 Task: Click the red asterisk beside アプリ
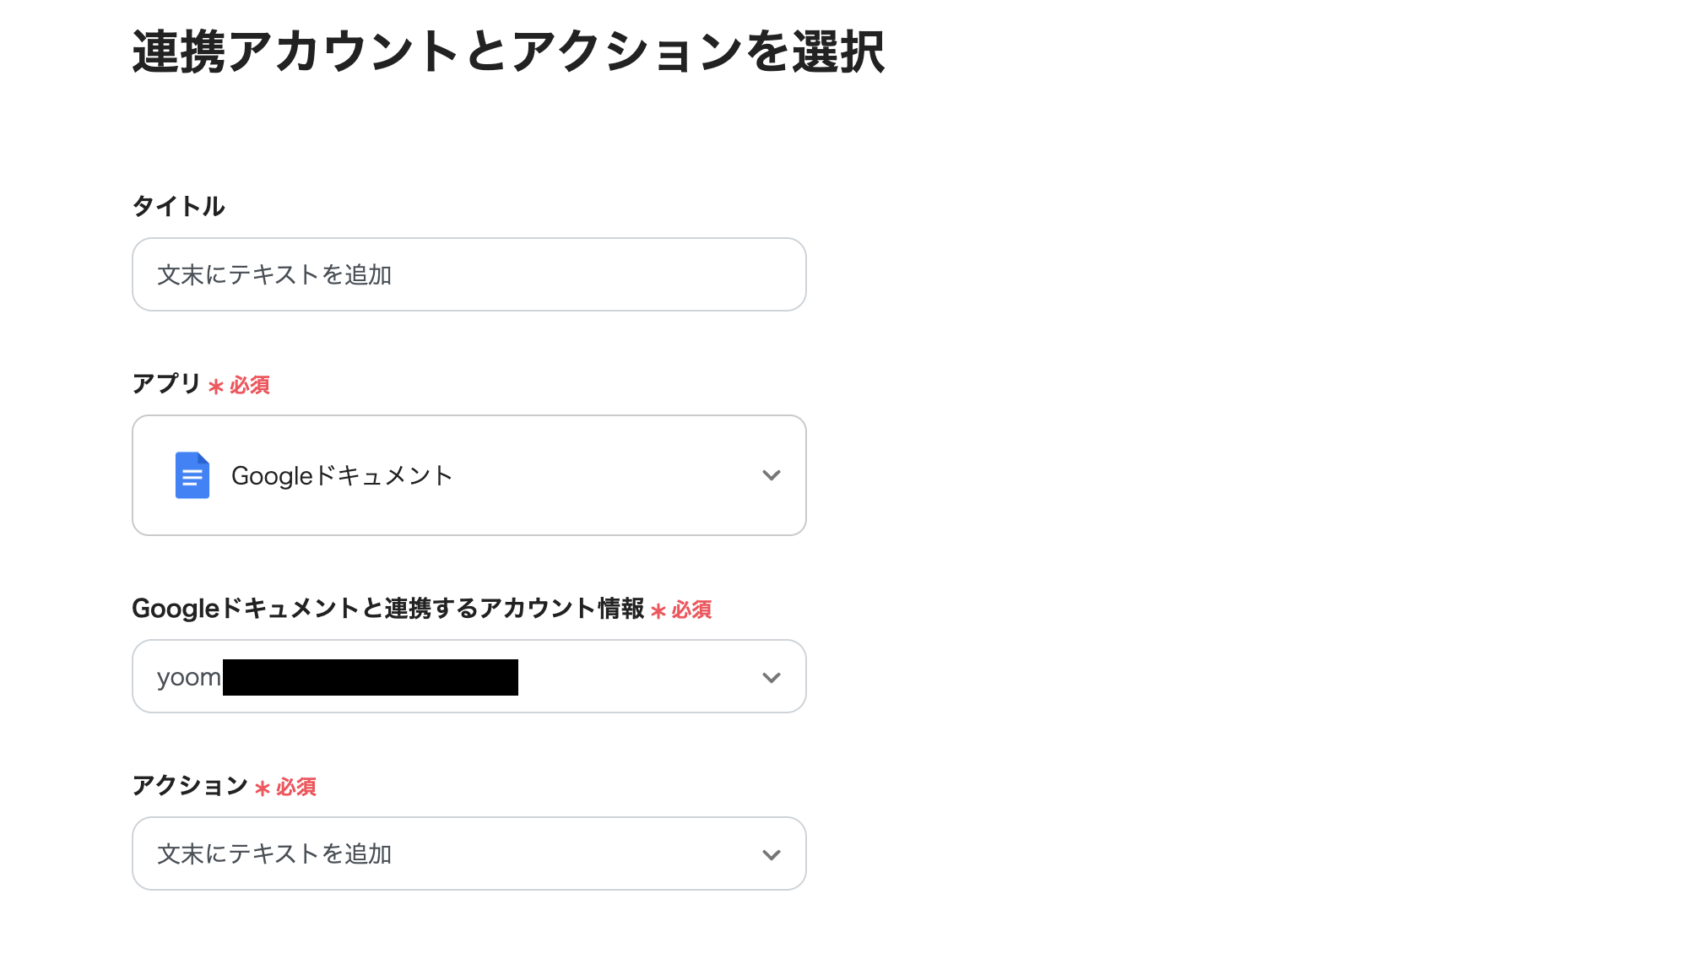tap(214, 387)
